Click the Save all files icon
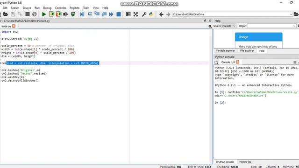 point(20,14)
